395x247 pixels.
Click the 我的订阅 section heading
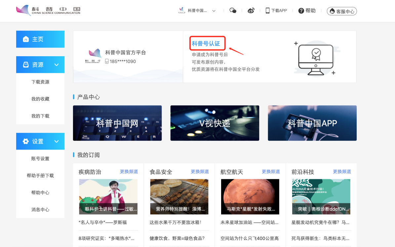[x=89, y=155]
